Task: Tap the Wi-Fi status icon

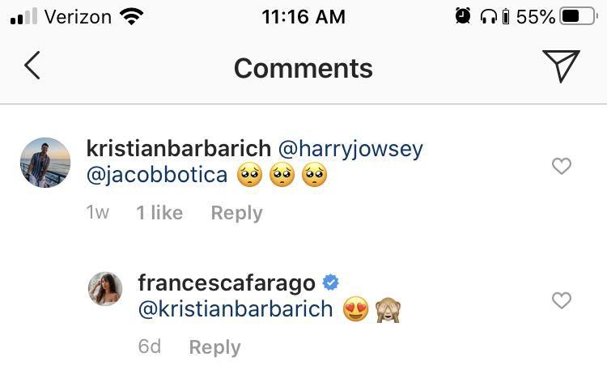Action: pos(130,16)
